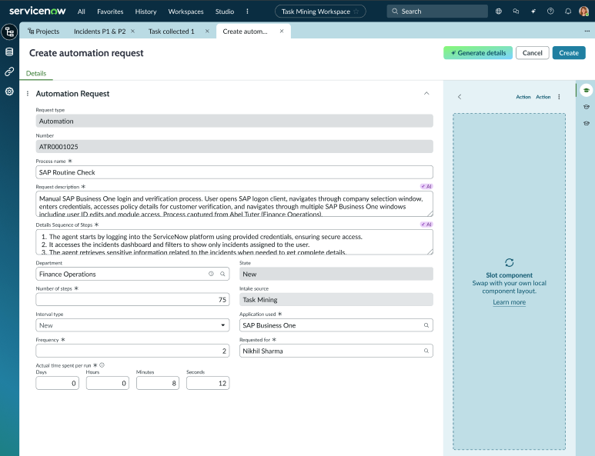Open the Application used lookup icon
Viewport: 595px width, 456px height.
pyautogui.click(x=426, y=325)
